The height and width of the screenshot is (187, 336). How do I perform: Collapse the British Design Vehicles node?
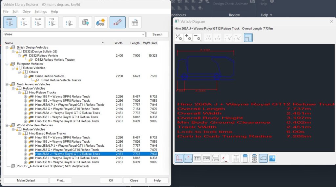[7, 47]
